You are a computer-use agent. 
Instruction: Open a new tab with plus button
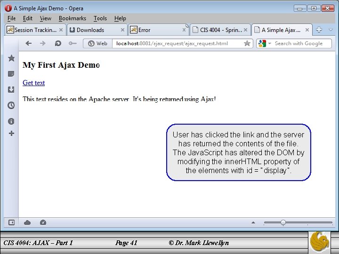click(319, 30)
